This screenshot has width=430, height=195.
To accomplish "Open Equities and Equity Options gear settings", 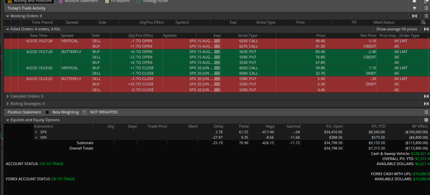I will tap(426, 120).
